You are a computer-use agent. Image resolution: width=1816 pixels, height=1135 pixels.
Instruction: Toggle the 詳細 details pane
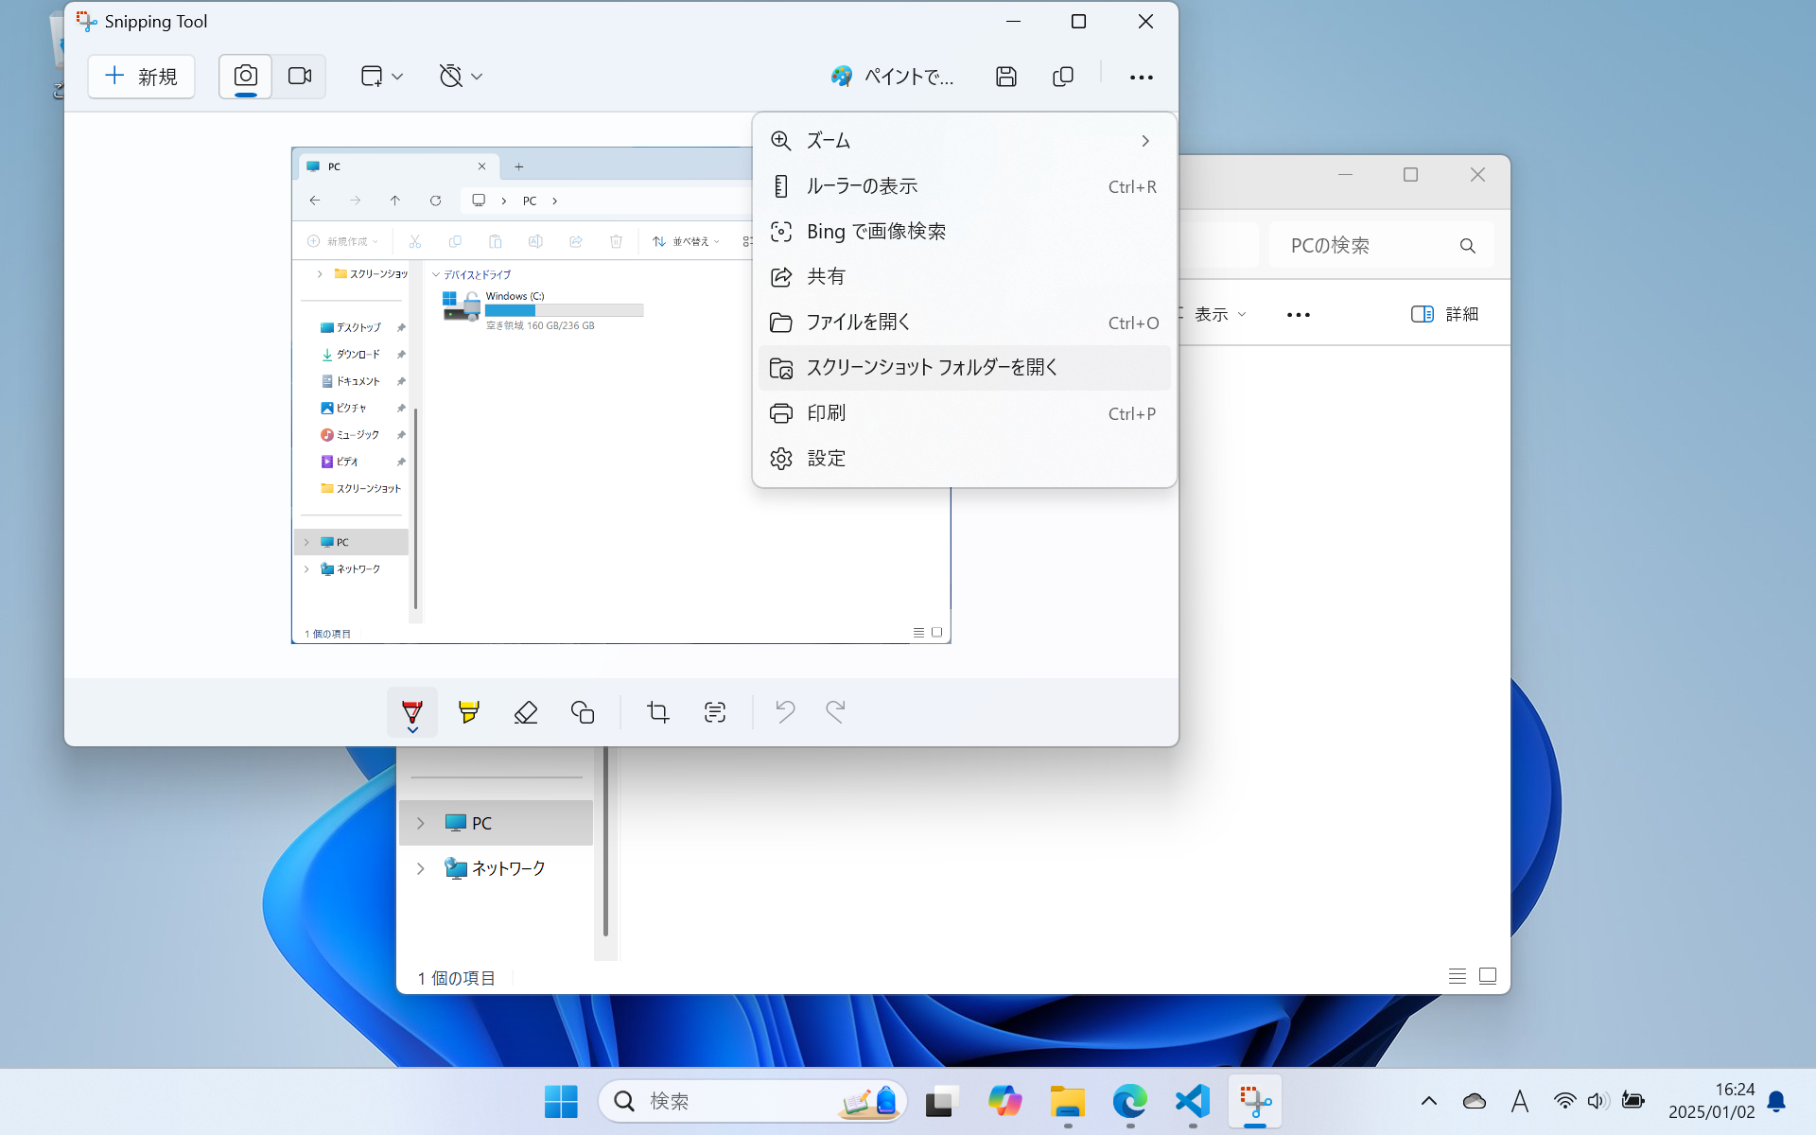(x=1444, y=314)
